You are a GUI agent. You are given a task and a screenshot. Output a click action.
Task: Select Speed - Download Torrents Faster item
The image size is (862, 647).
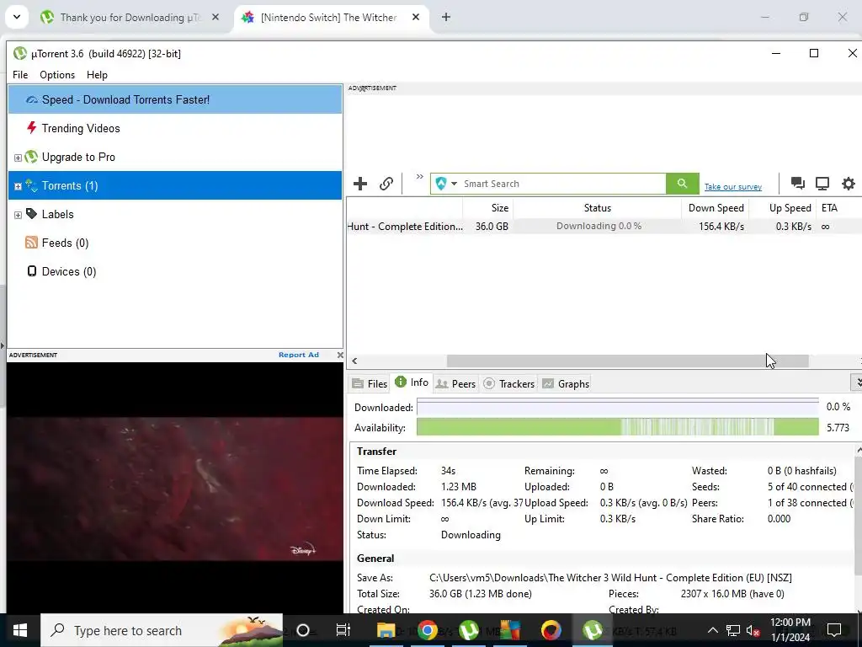click(x=175, y=99)
